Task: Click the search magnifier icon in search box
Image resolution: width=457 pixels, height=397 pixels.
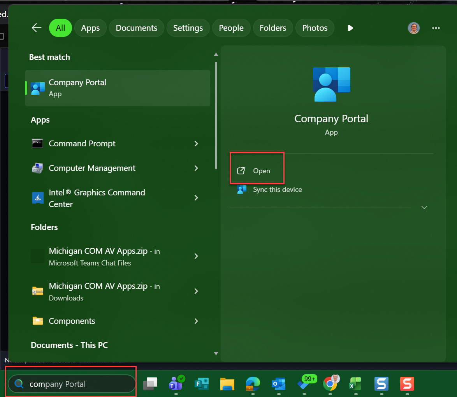Action: pos(18,384)
